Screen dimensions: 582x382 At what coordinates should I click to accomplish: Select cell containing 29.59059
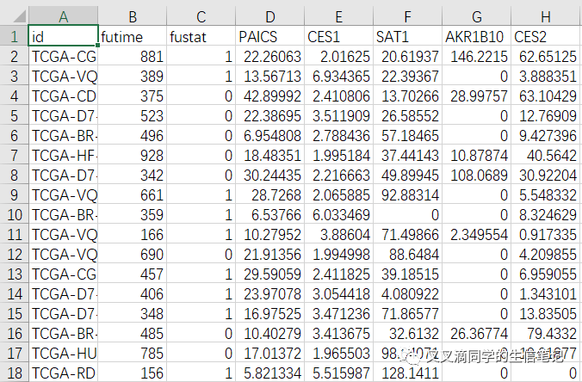point(270,274)
